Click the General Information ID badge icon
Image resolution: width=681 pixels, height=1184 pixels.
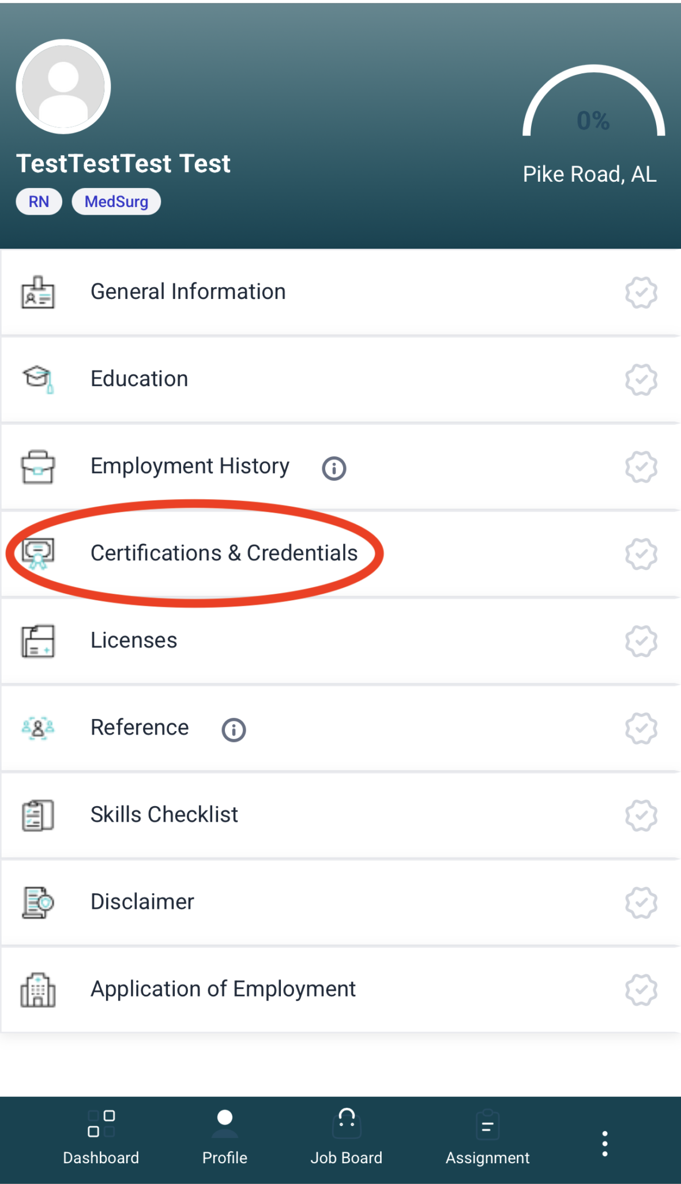pos(38,293)
